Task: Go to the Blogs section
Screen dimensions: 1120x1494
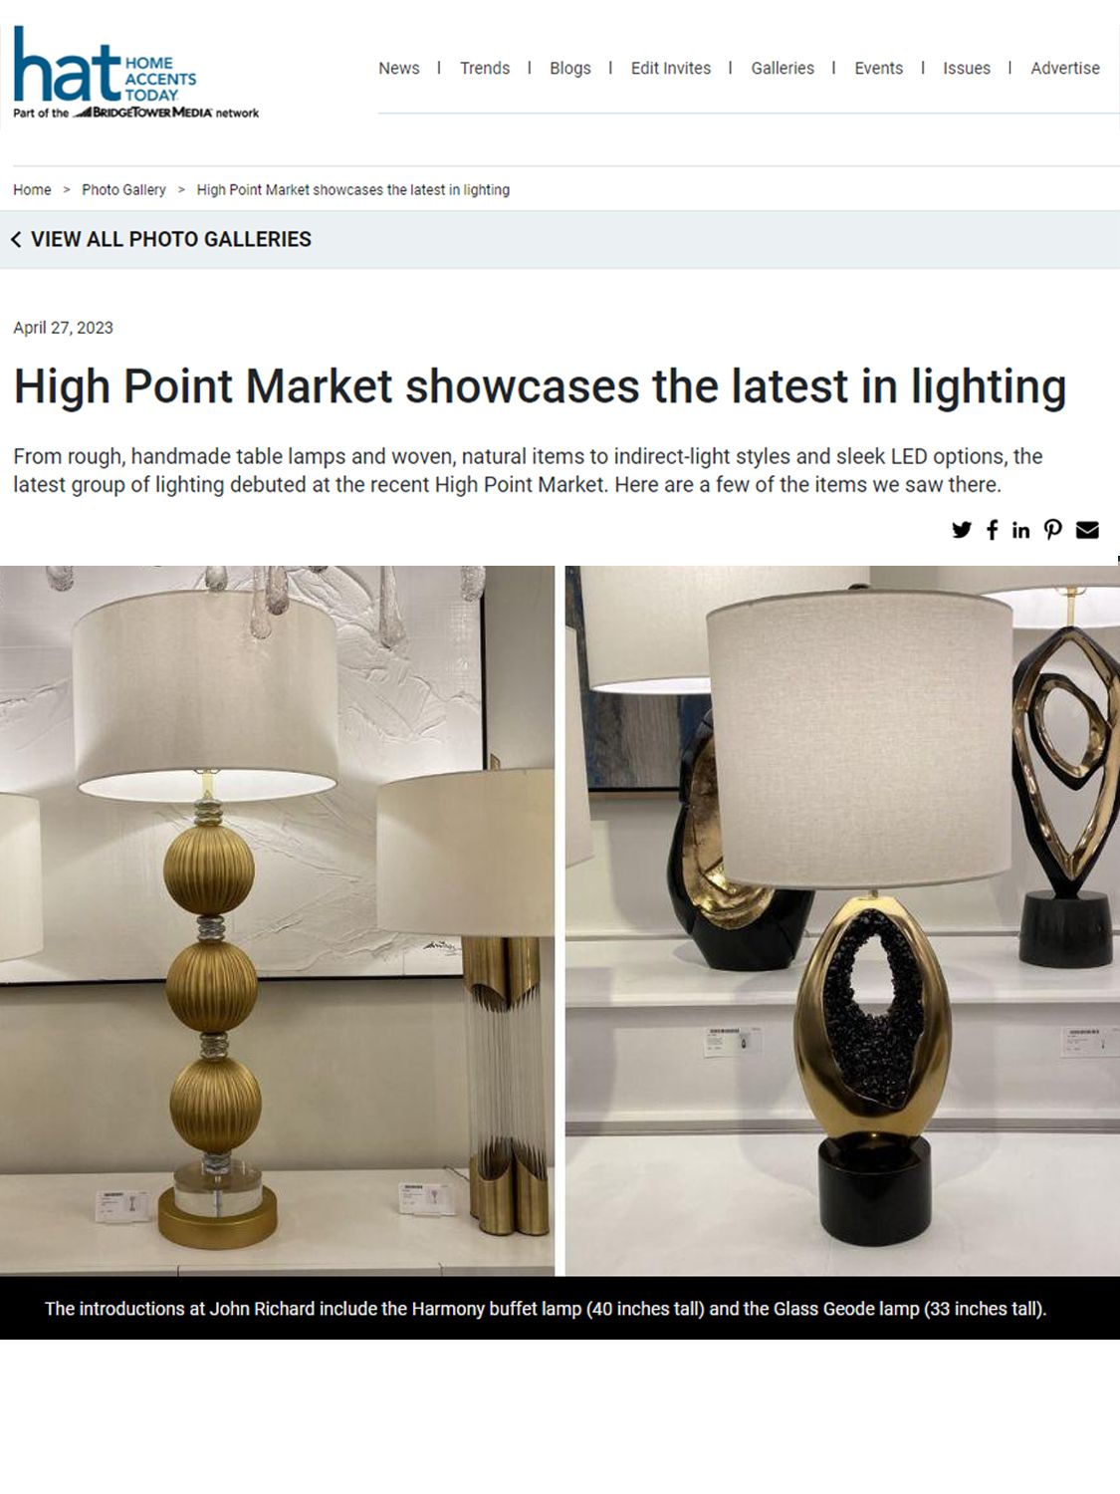Action: [x=570, y=68]
